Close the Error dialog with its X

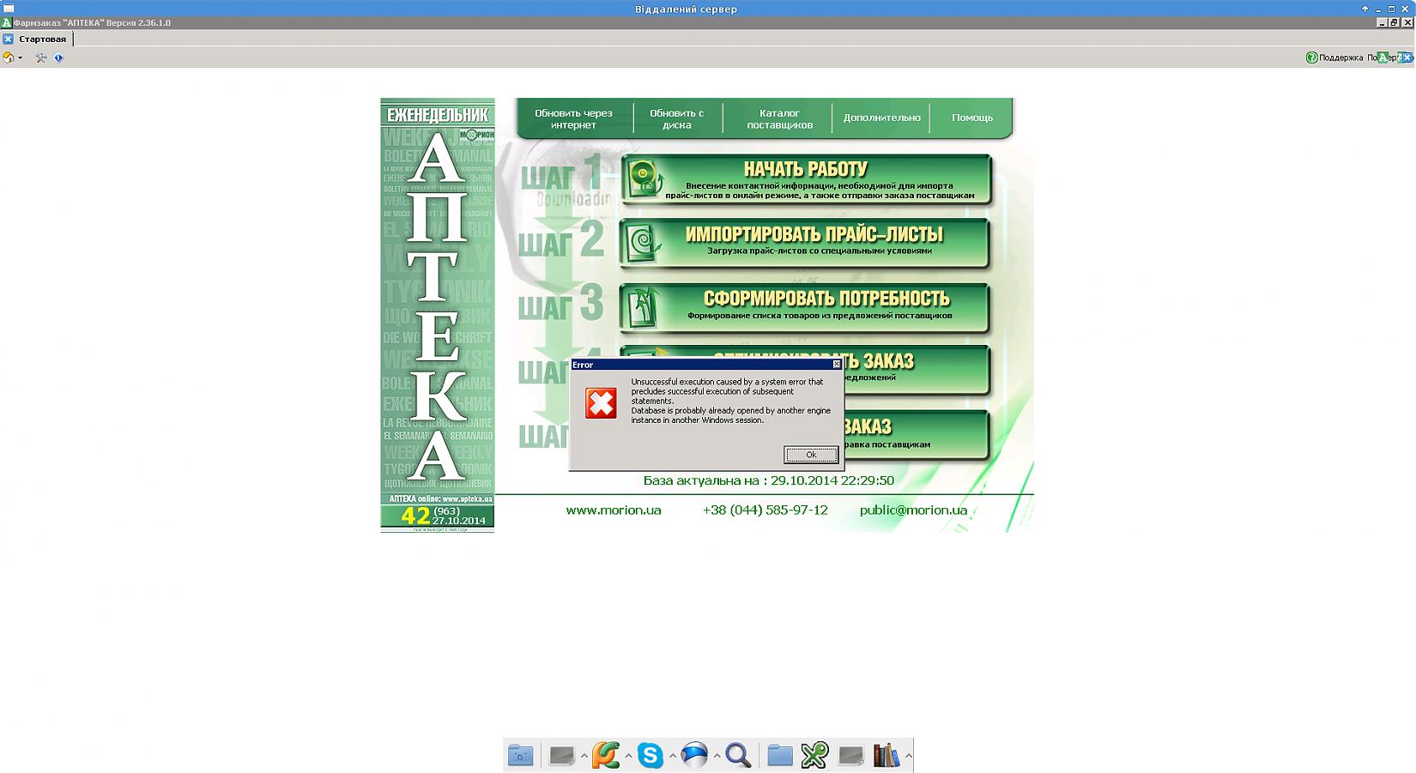pyautogui.click(x=837, y=365)
